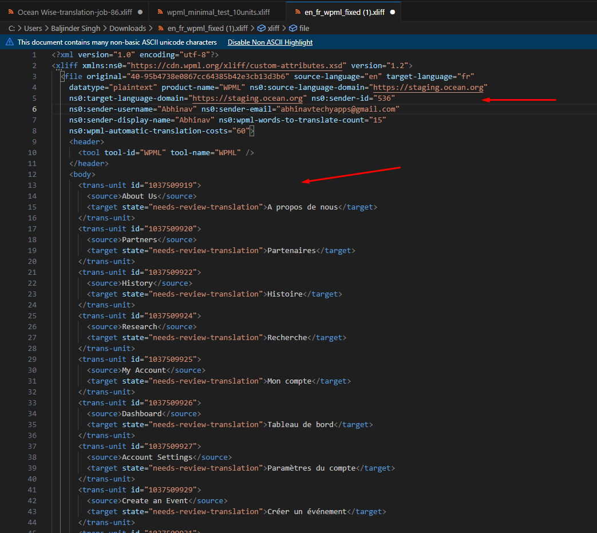Click line number 13 in the gutter
597x533 pixels.
point(32,185)
